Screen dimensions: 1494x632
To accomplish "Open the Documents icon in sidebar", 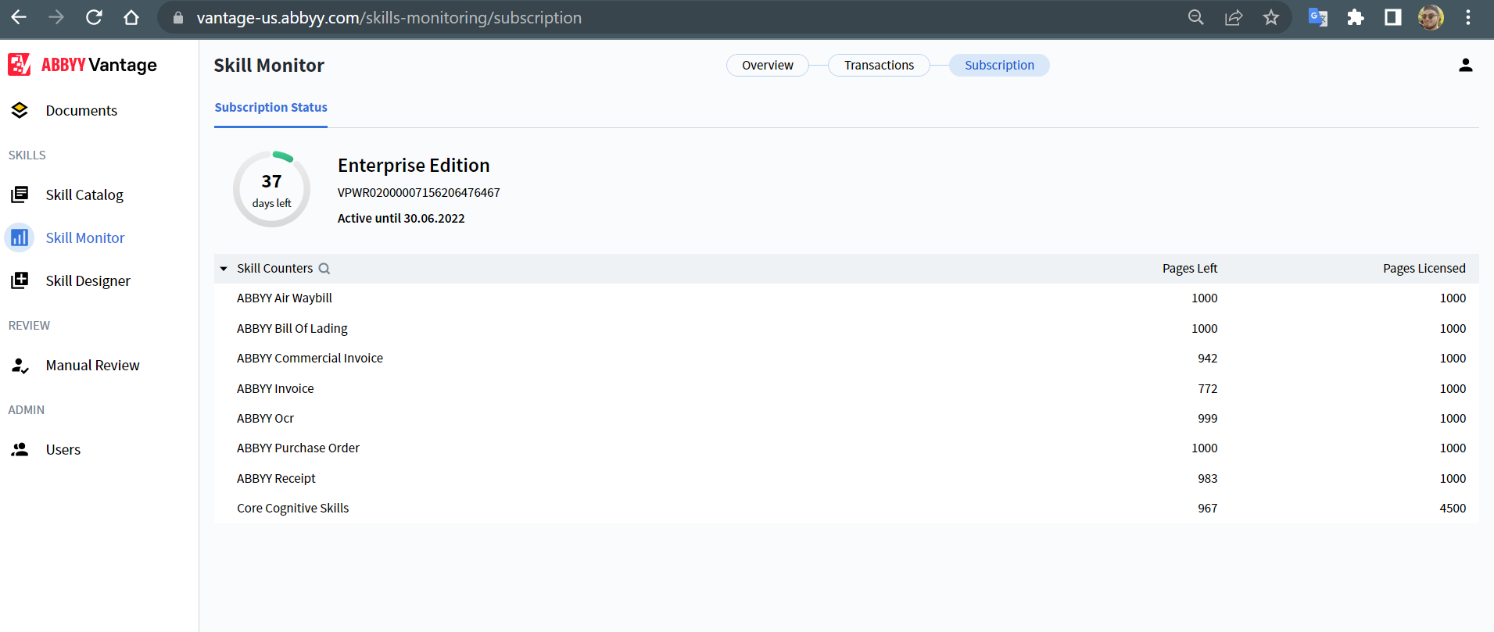I will click(x=20, y=111).
